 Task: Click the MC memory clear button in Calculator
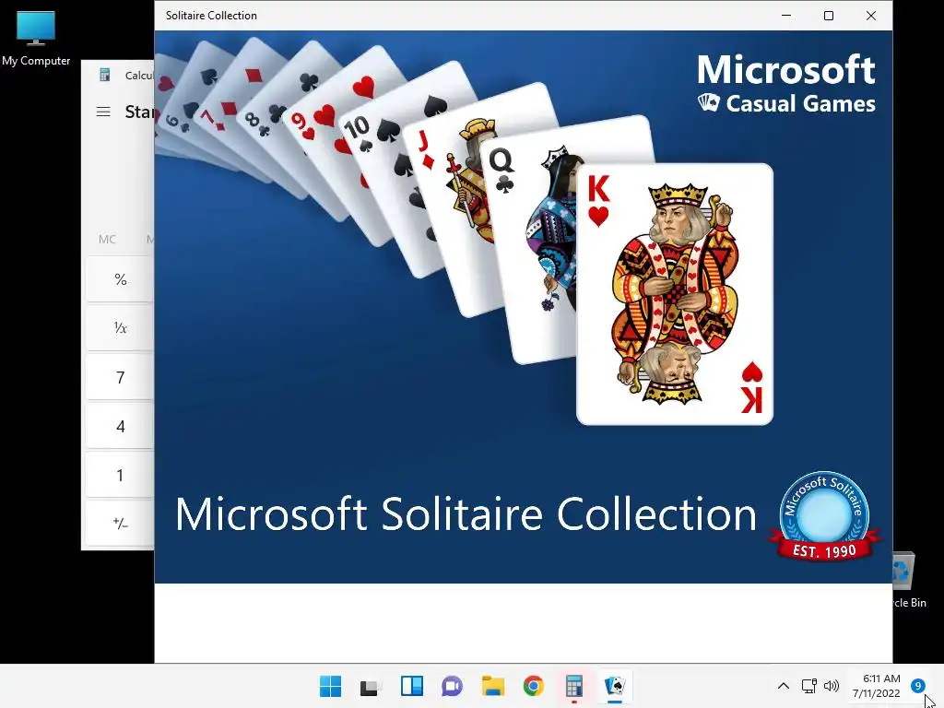[x=107, y=240]
